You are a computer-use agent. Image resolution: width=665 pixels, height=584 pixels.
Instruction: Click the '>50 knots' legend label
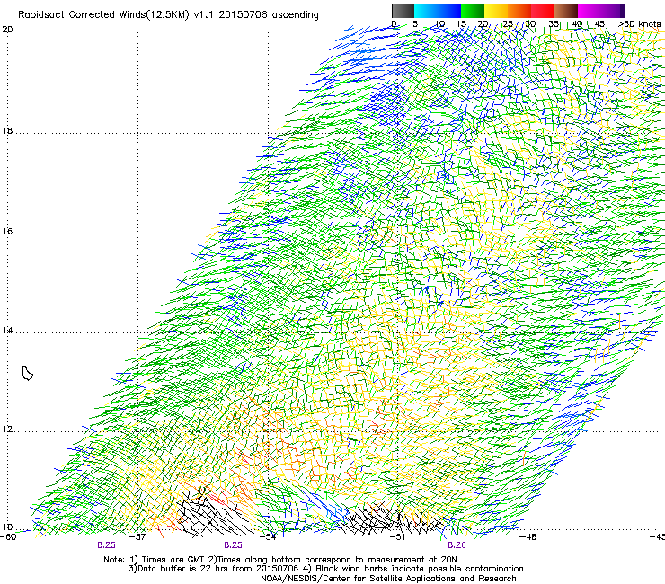pyautogui.click(x=639, y=24)
